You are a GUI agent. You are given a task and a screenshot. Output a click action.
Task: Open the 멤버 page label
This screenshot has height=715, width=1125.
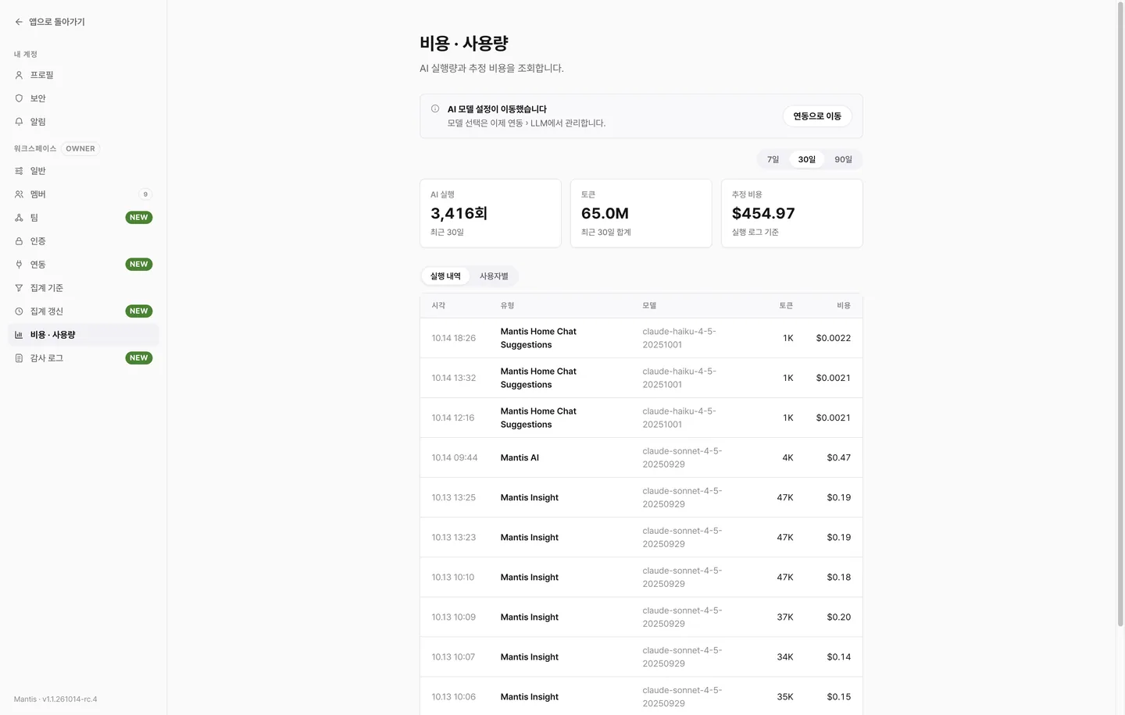(x=38, y=194)
